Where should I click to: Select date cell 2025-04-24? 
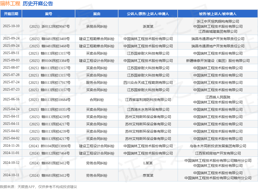tap(11, 109)
